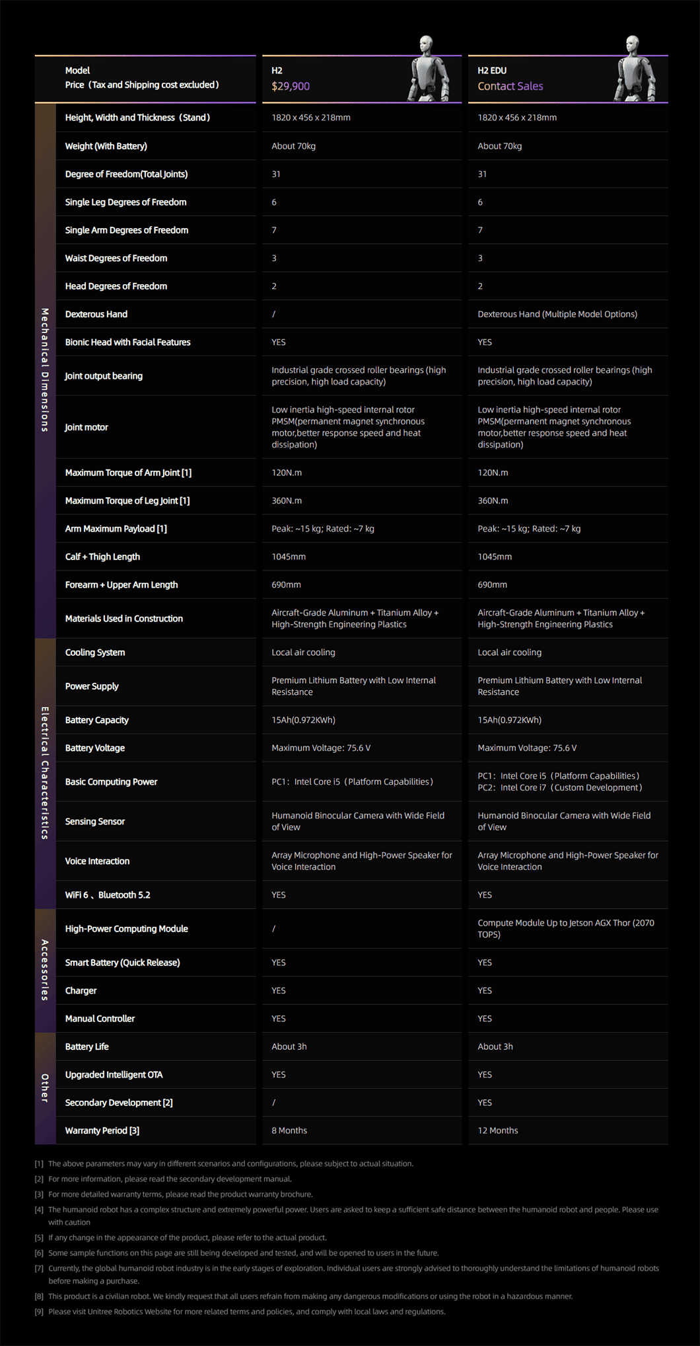
Task: Click the $29,900 price for H2
Action: [x=291, y=86]
